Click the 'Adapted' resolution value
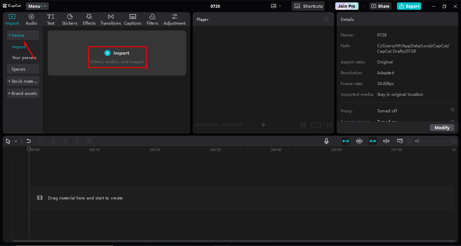 (385, 73)
